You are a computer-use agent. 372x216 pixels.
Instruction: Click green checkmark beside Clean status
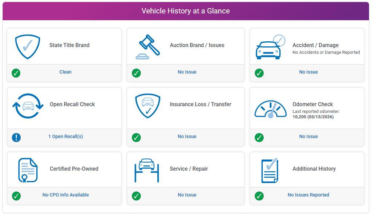tap(16, 73)
